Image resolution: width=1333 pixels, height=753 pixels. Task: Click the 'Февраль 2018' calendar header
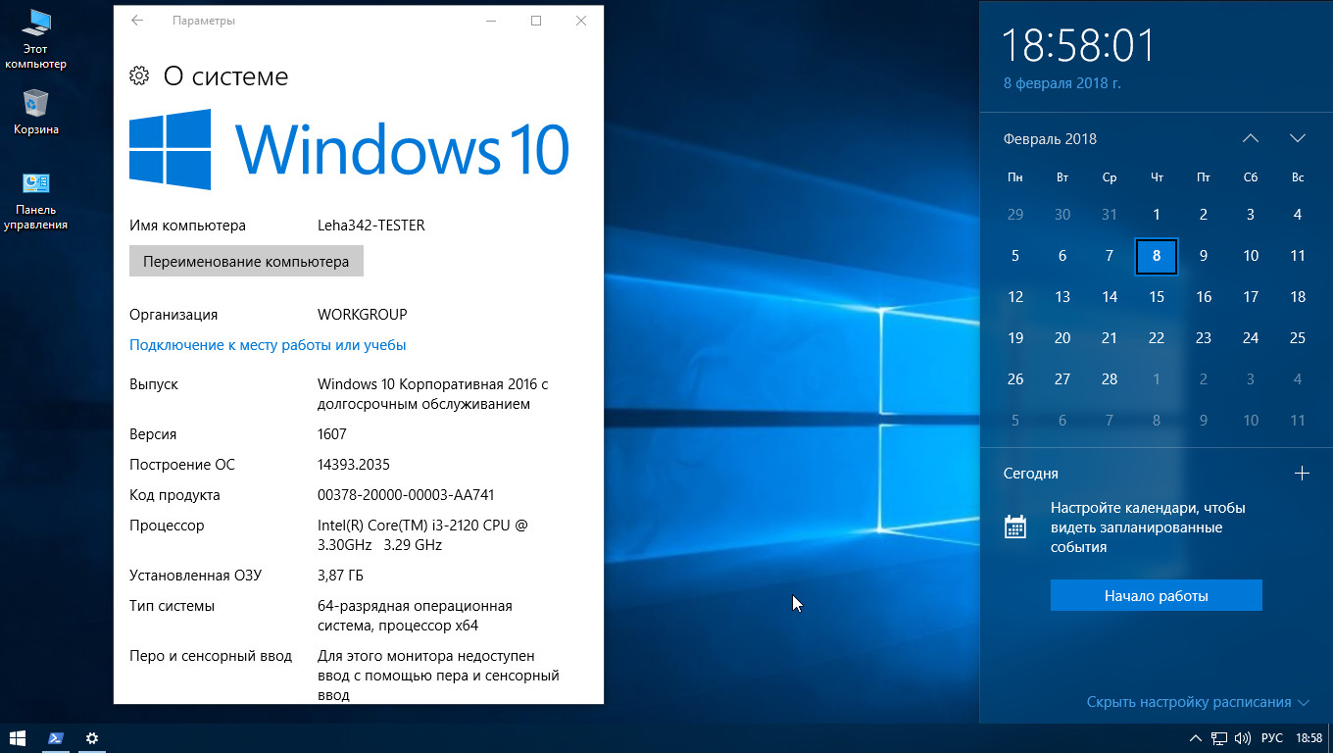point(1050,139)
